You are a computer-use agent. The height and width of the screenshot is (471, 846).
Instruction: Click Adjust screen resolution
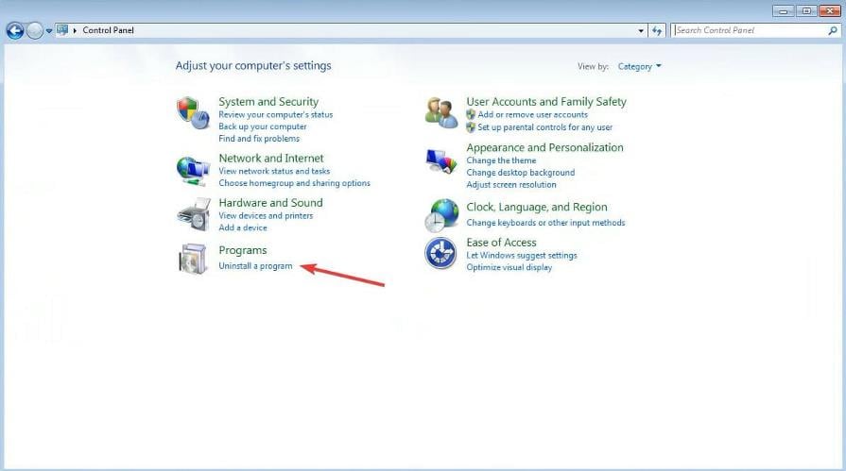[x=511, y=184]
